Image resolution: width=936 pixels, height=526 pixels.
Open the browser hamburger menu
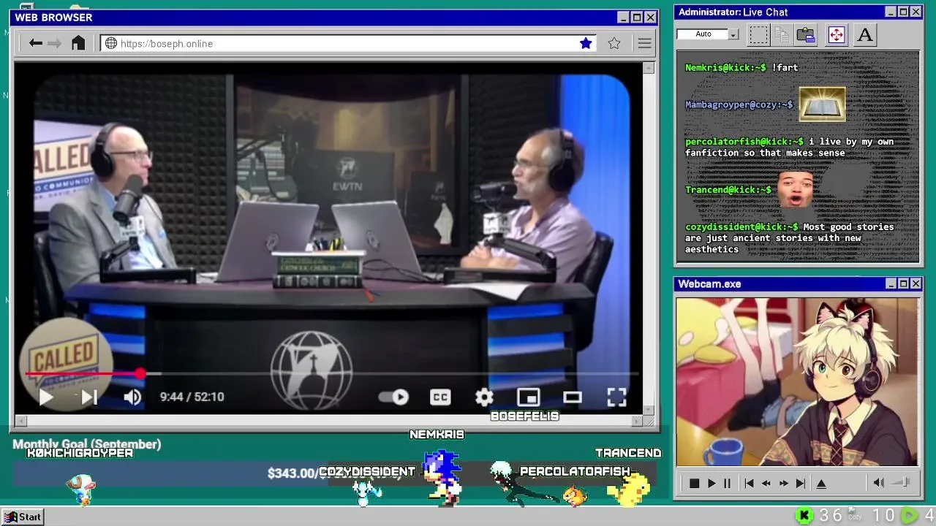click(644, 43)
